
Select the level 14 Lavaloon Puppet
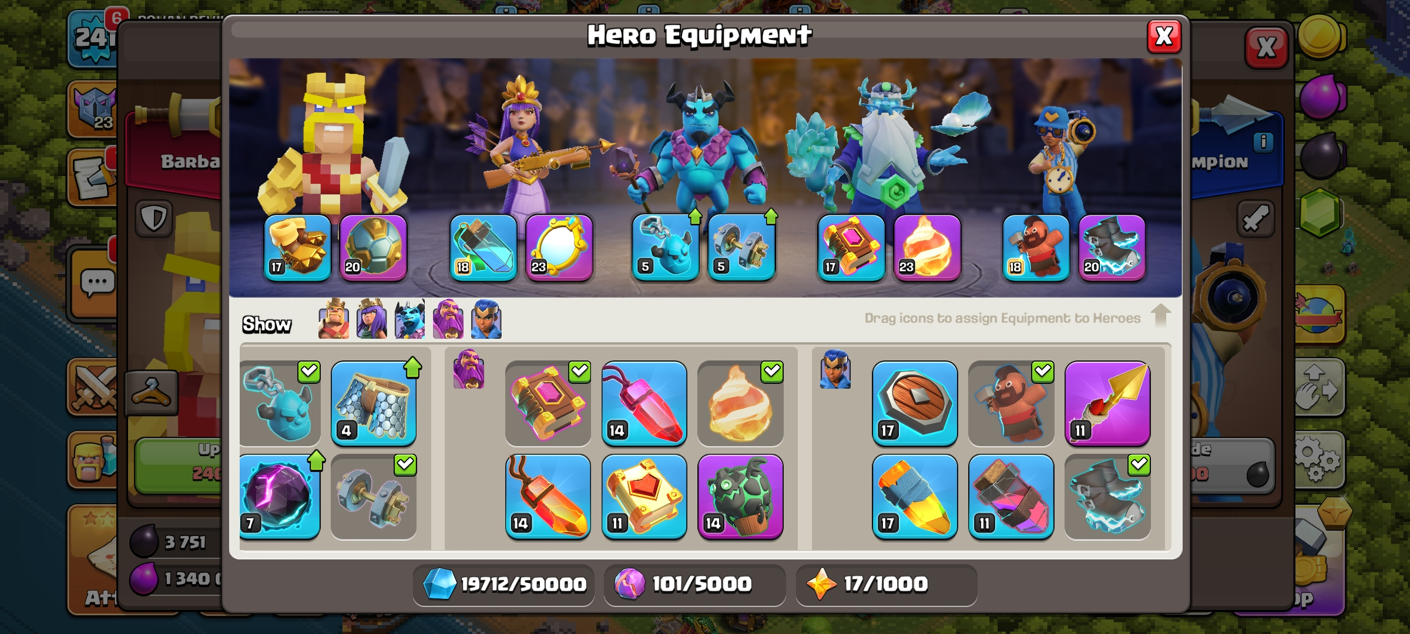pyautogui.click(x=740, y=496)
